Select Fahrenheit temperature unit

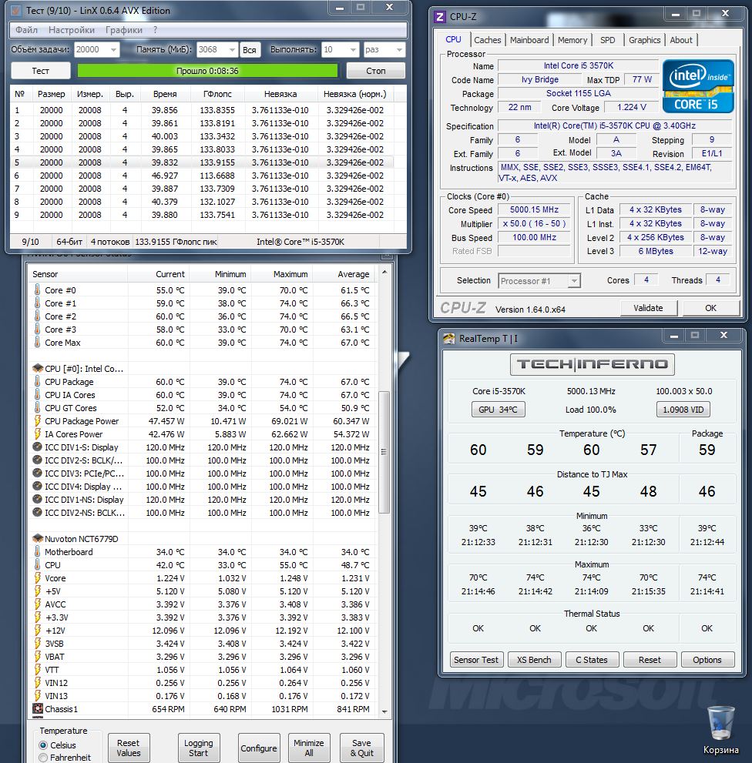pos(43,758)
